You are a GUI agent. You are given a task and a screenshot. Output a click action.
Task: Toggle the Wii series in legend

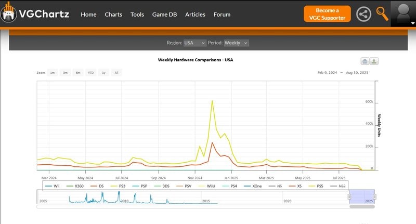click(53, 186)
